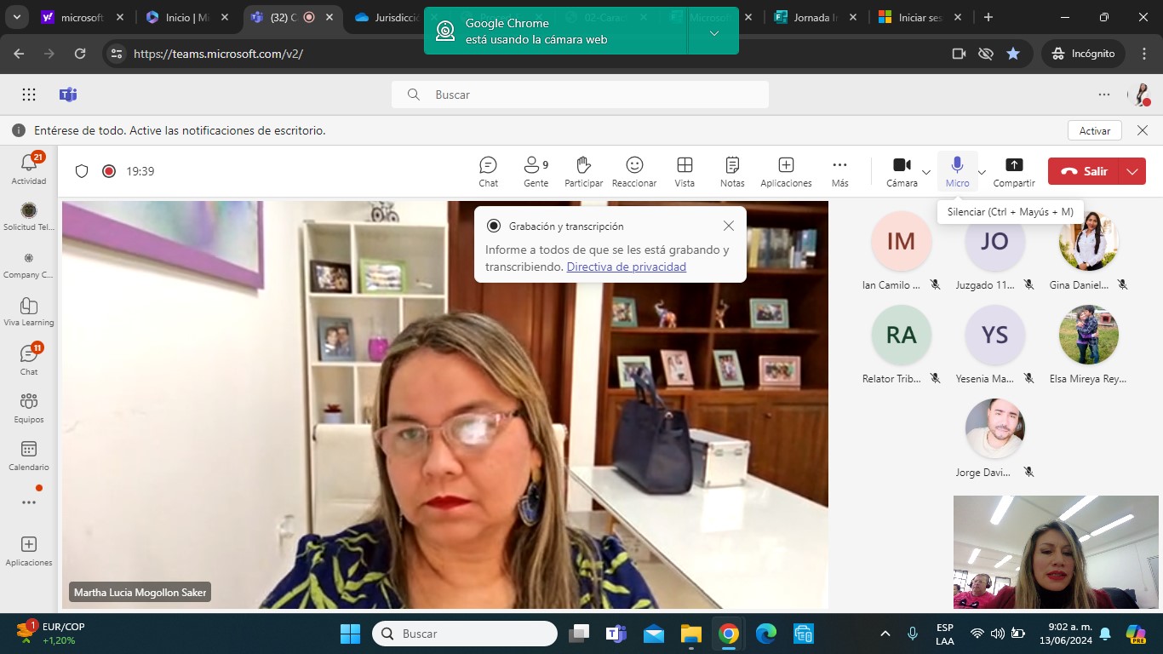The image size is (1163, 654).
Task: Click the Teams app launcher grid icon
Action: [29, 95]
